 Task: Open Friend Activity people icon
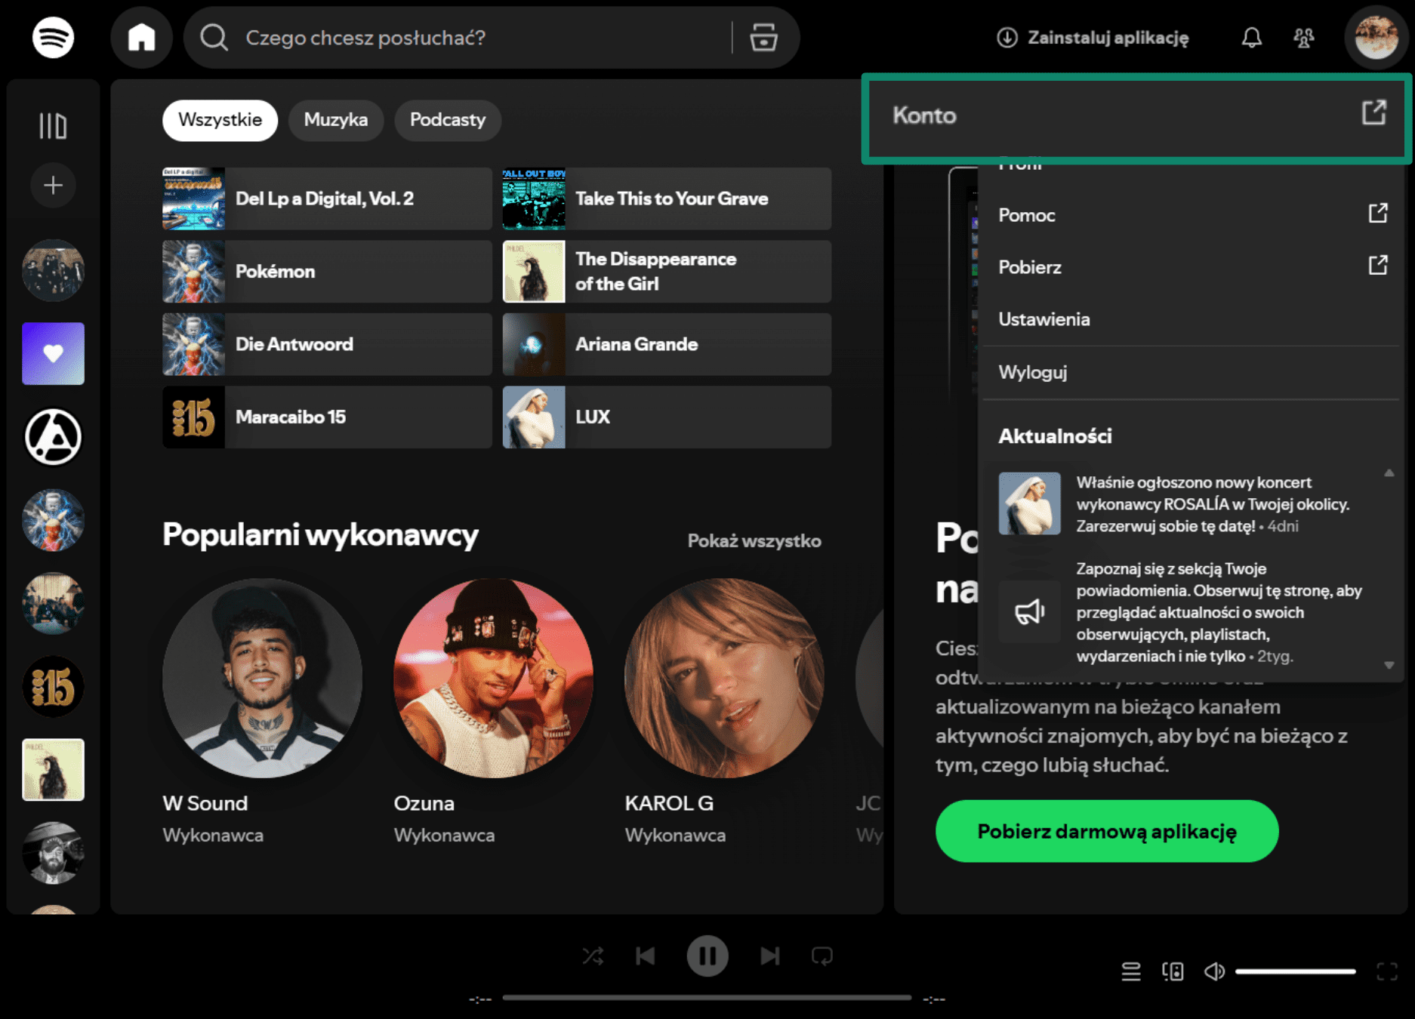coord(1303,37)
